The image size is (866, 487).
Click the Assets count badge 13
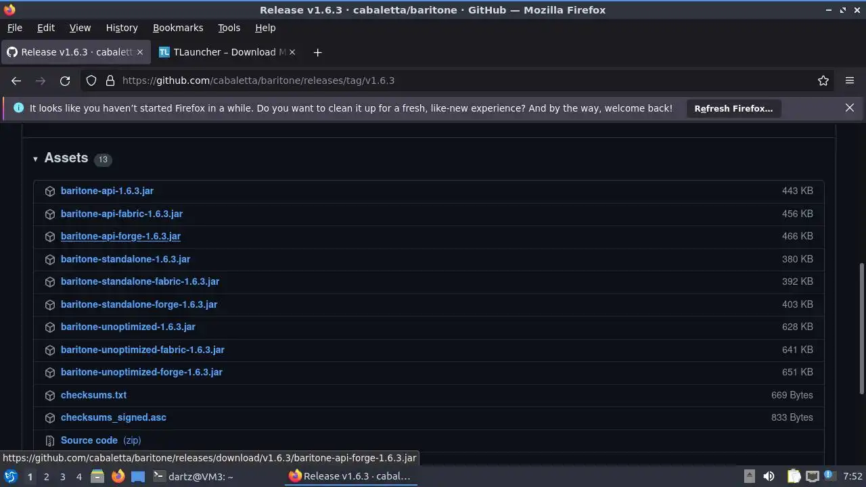tap(103, 160)
